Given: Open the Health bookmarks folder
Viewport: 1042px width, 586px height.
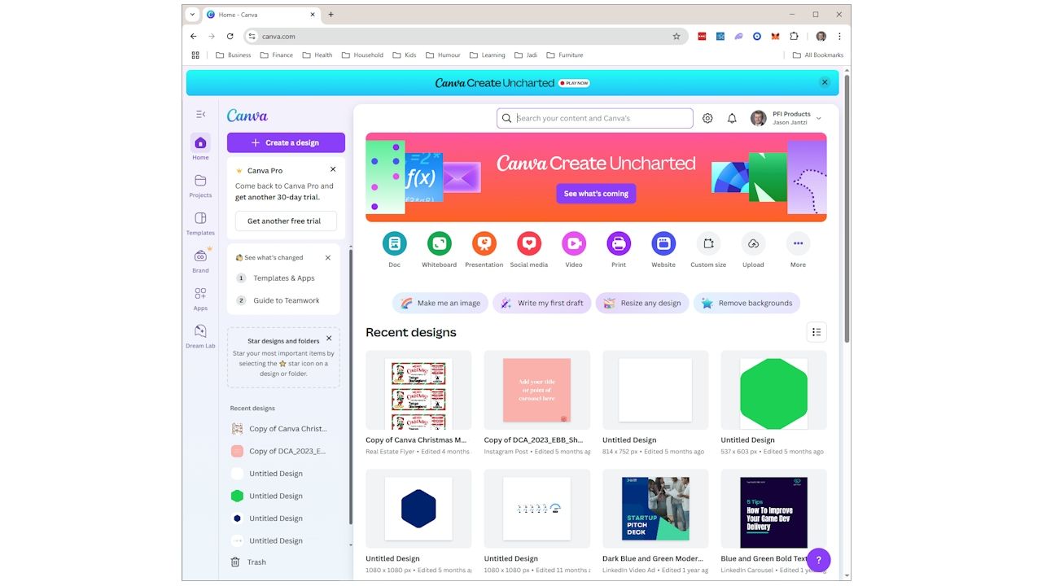Looking at the screenshot, I should coord(317,55).
